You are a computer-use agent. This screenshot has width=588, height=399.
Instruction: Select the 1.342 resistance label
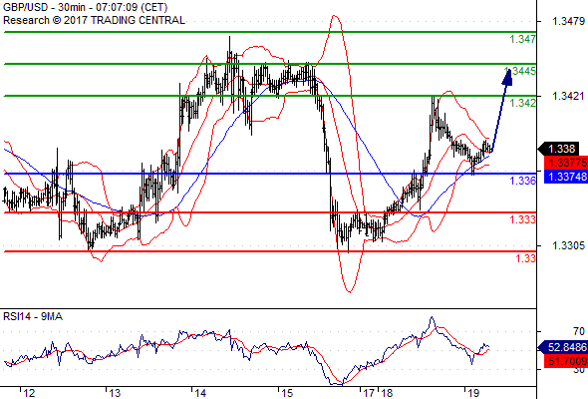pos(523,103)
